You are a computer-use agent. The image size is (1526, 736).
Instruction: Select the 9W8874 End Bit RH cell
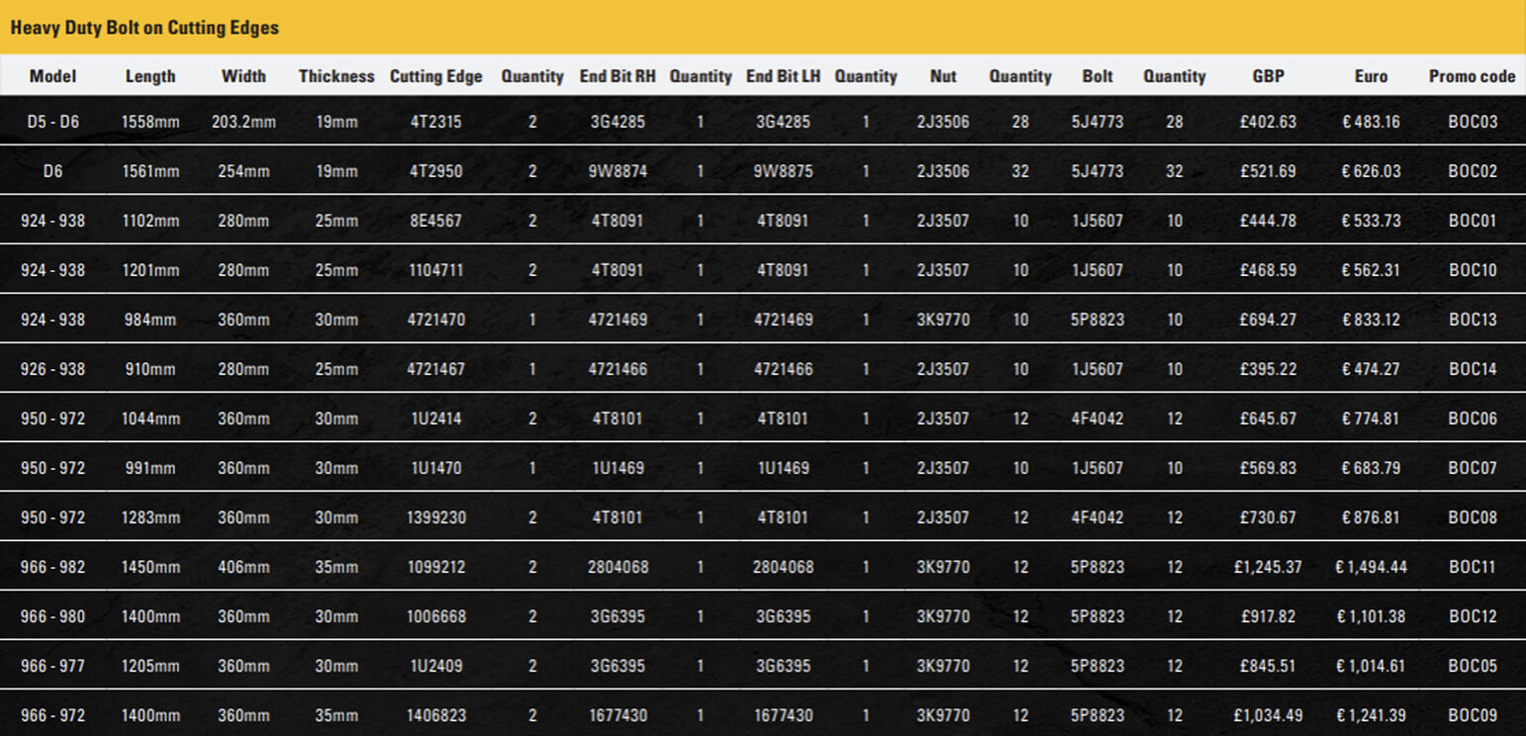(618, 171)
